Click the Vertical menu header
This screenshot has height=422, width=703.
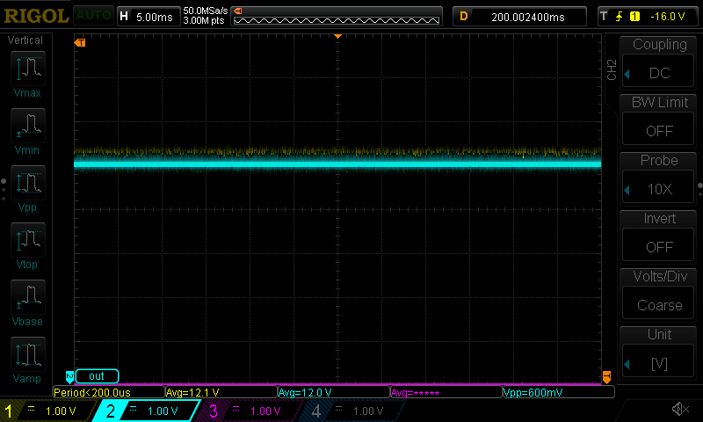pyautogui.click(x=25, y=40)
